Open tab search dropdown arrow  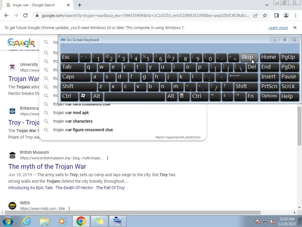[x=267, y=5]
